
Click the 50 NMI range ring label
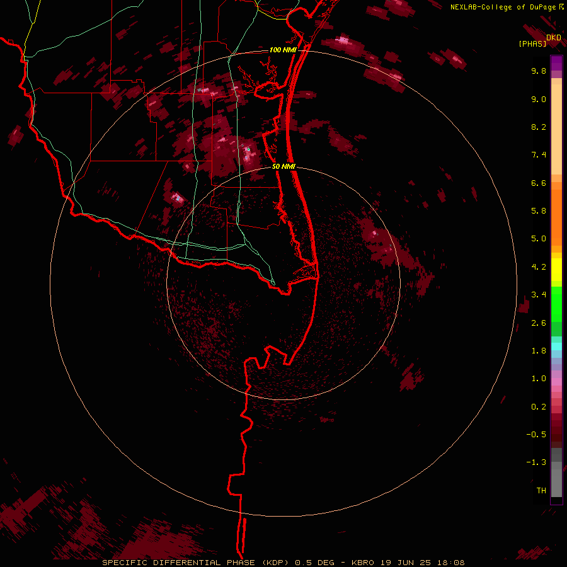pyautogui.click(x=283, y=166)
